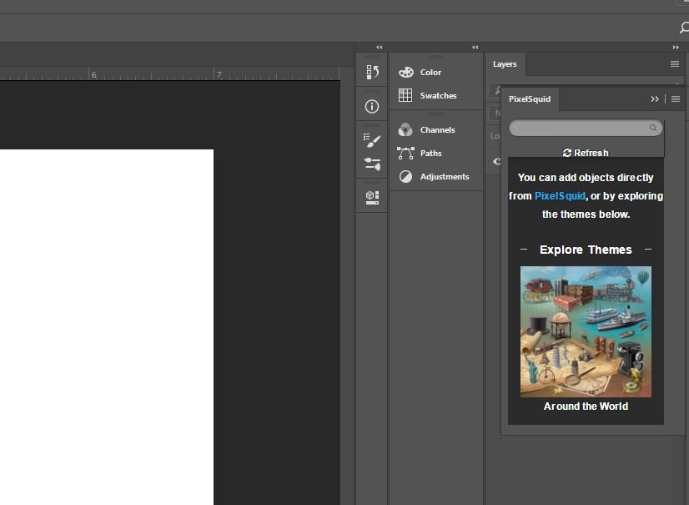Open the 3D panel icon
Screen dimensions: 689x505
372,198
